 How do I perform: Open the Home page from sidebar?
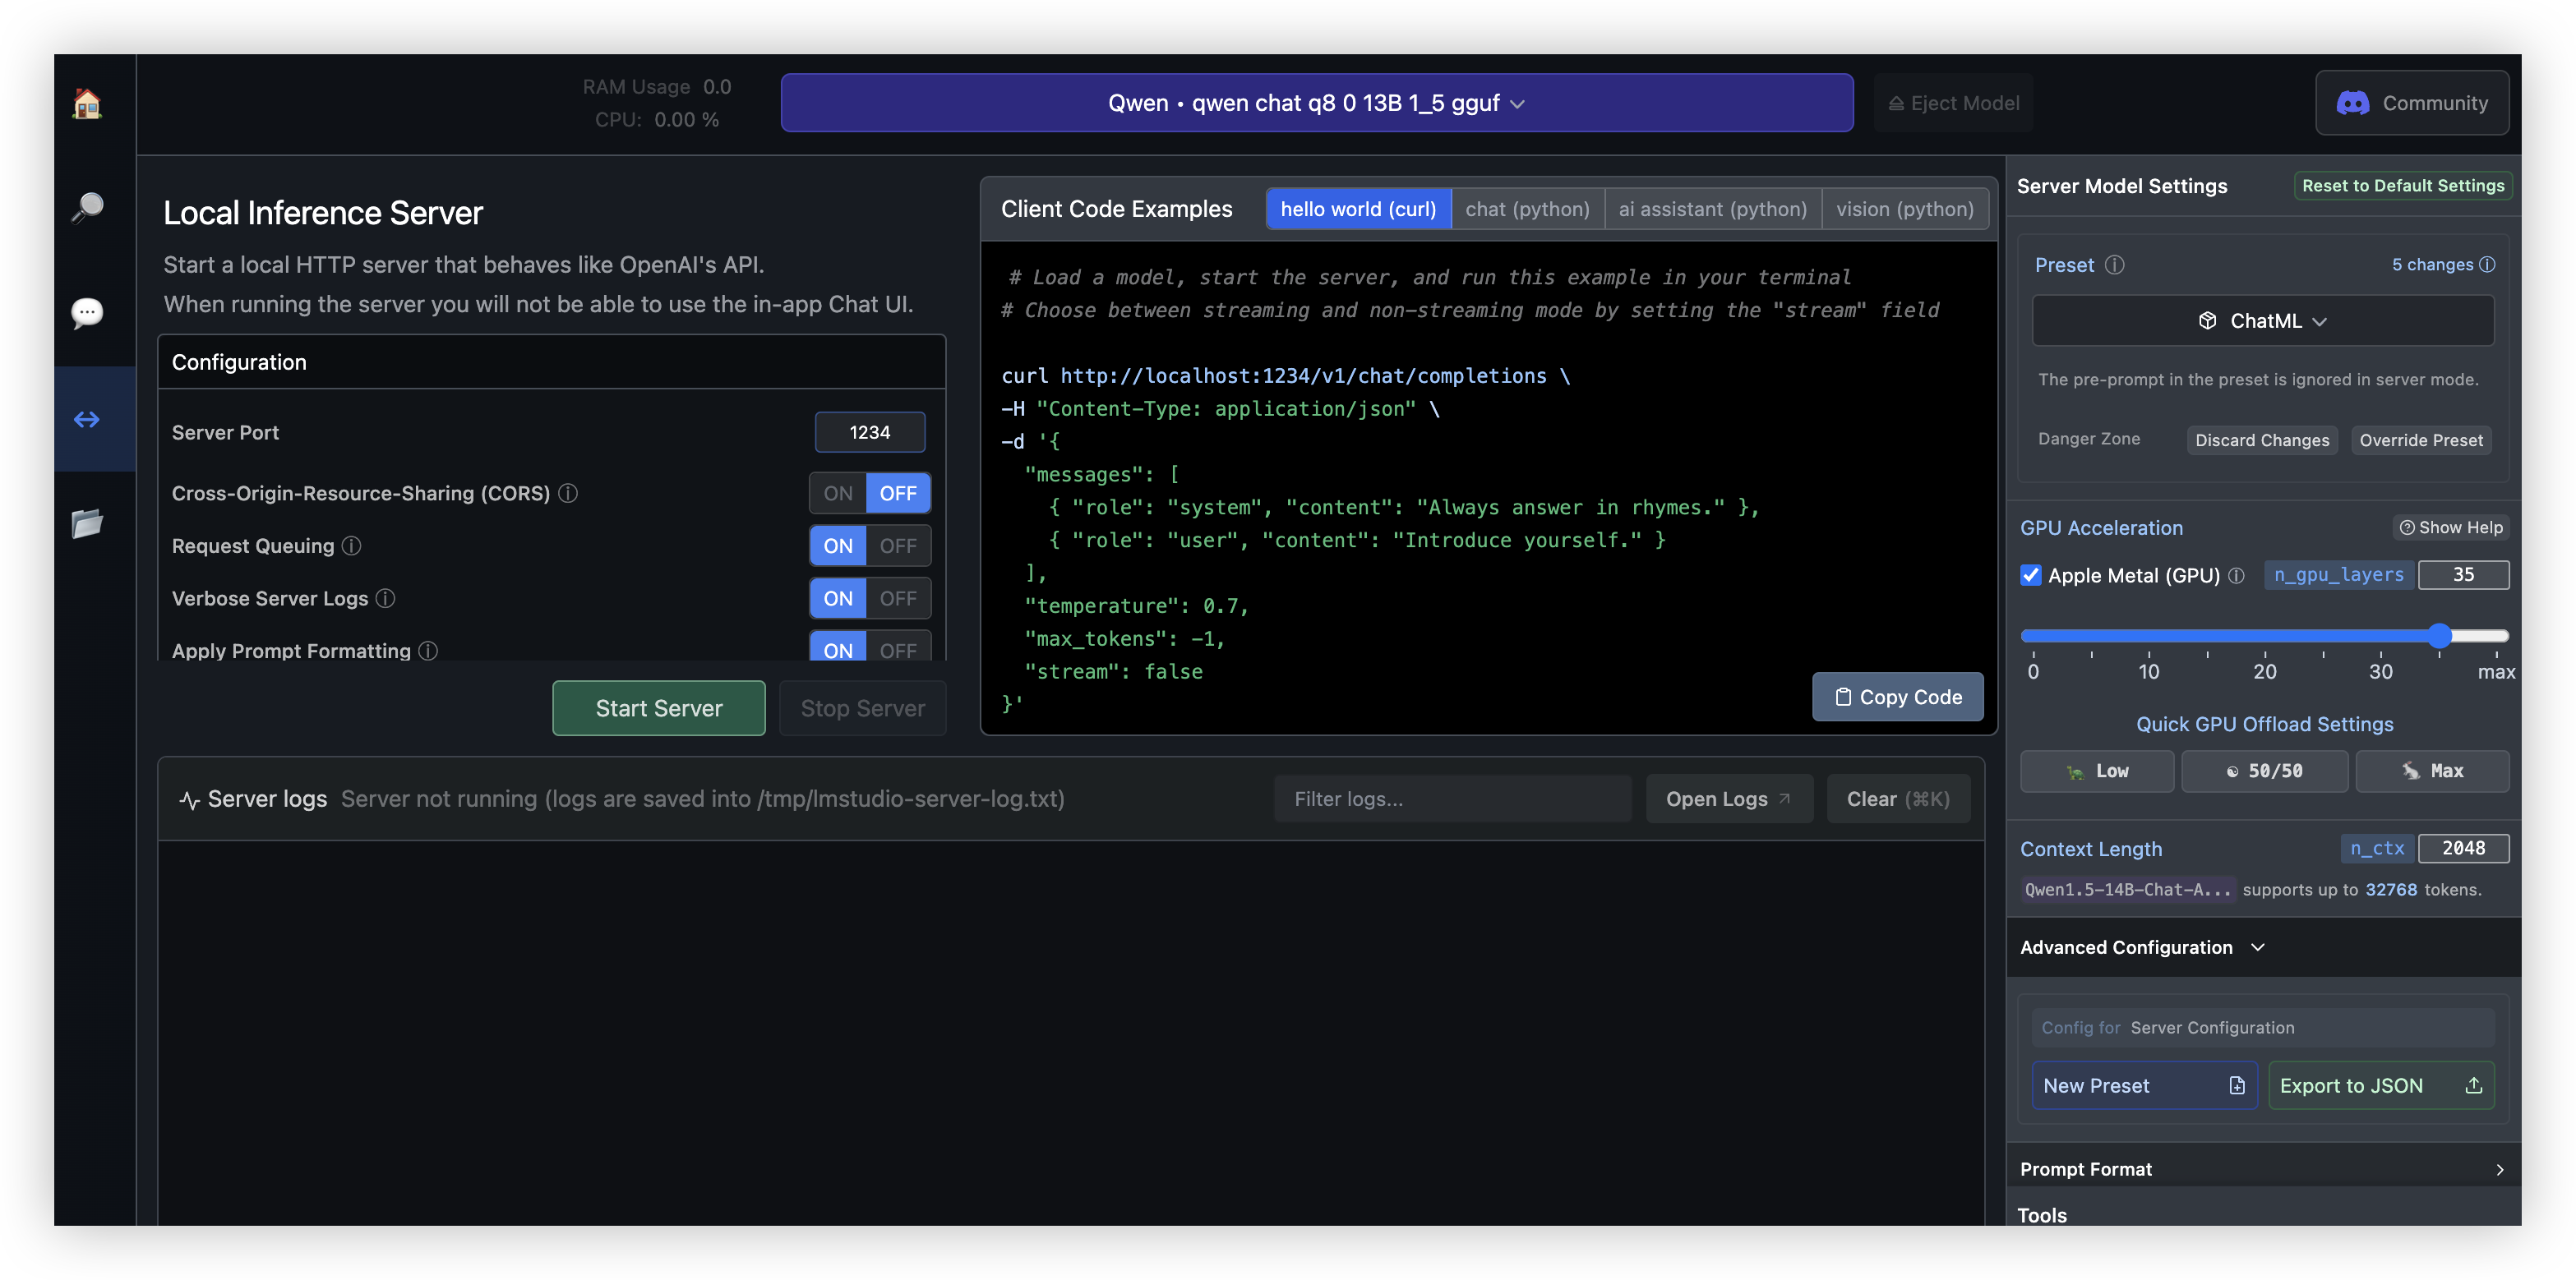coord(87,103)
